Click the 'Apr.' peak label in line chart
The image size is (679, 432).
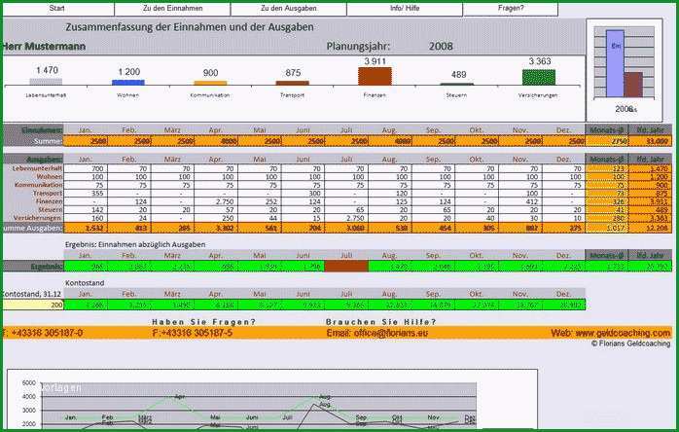tap(179, 396)
